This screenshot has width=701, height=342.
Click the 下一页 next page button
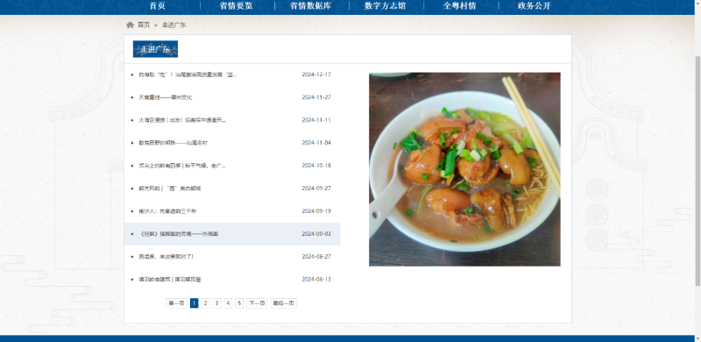coord(257,303)
